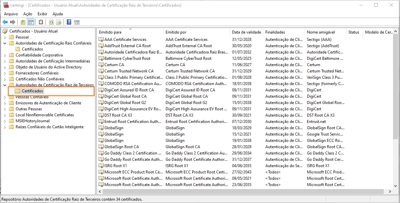The height and width of the screenshot is (203, 400).
Task: Click certificate icon beside DST Root CA X3
Action: (x=101, y=115)
